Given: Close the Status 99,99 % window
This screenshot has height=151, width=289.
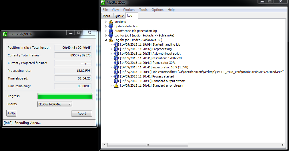Looking at the screenshot, I should [89, 33].
